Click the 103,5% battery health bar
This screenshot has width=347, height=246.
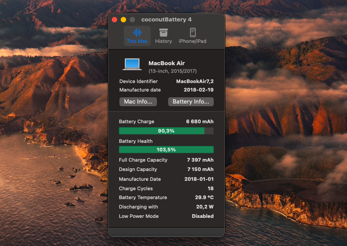pyautogui.click(x=166, y=150)
